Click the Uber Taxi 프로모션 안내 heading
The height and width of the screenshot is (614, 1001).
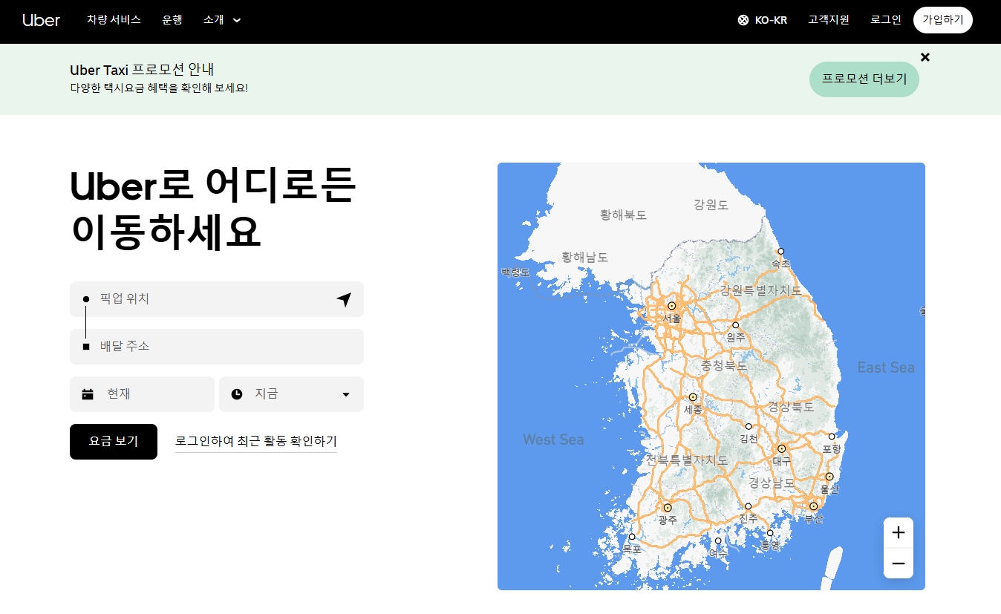click(x=142, y=71)
